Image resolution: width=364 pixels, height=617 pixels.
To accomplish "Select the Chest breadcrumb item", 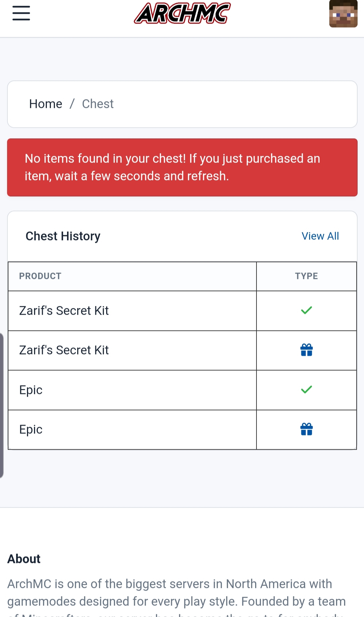I will 98,104.
